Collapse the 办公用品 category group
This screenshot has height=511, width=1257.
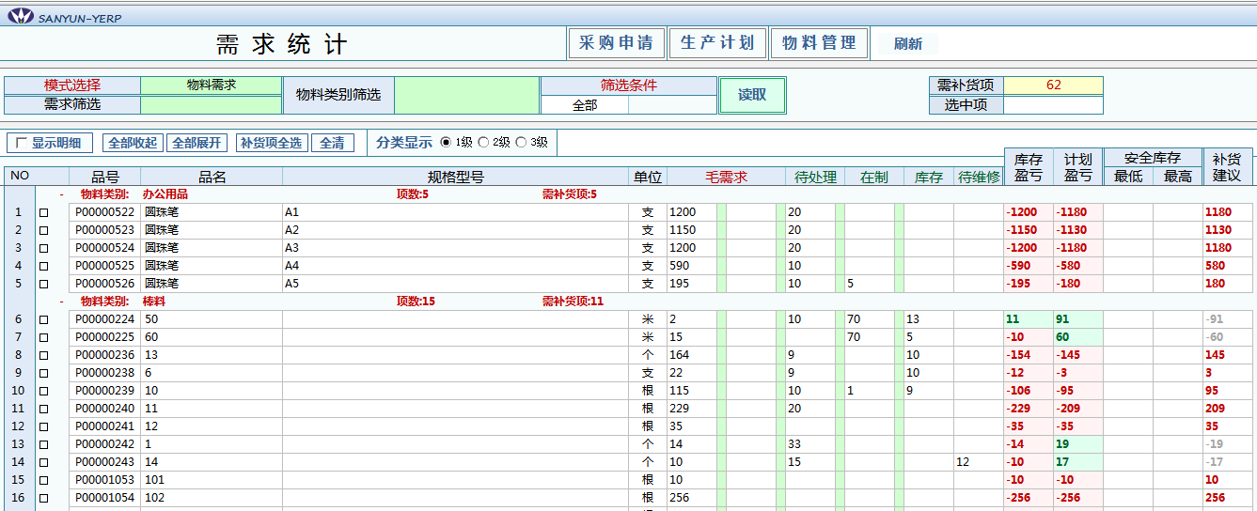61,194
